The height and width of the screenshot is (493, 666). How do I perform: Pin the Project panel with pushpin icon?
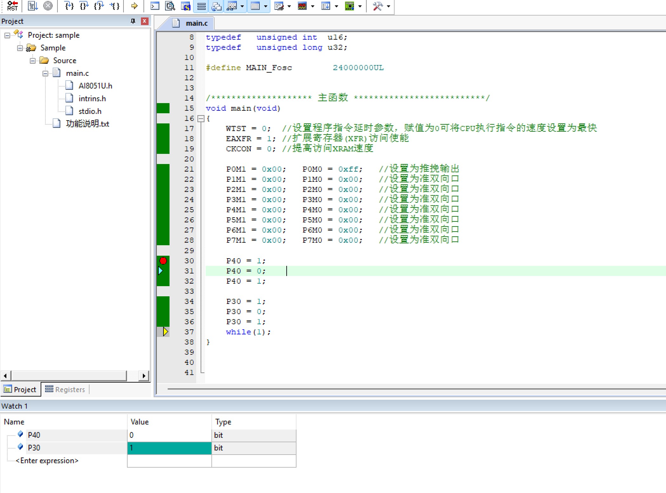coord(133,21)
